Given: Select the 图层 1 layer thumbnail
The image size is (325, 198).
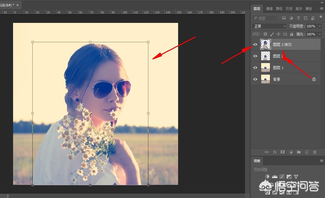Looking at the screenshot, I should 265,68.
